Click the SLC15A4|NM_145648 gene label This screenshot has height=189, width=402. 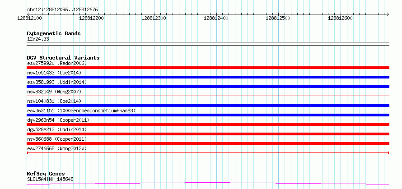pos(50,179)
